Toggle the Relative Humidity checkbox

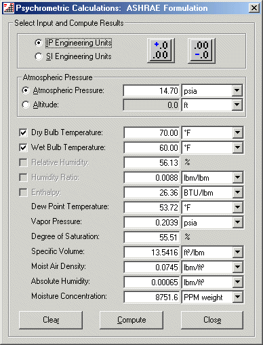point(23,162)
